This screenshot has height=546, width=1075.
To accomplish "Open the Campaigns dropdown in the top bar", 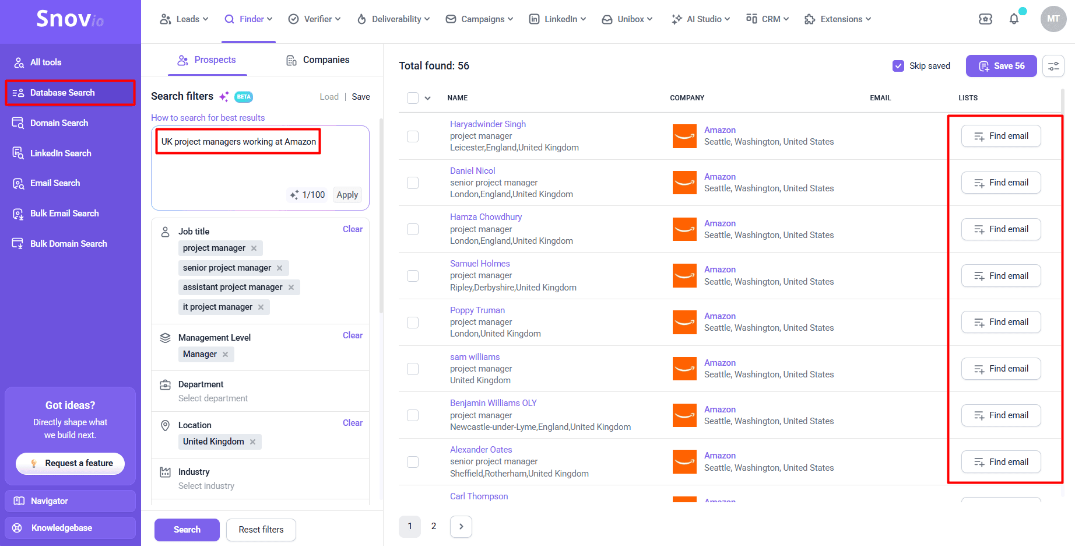I will click(480, 19).
